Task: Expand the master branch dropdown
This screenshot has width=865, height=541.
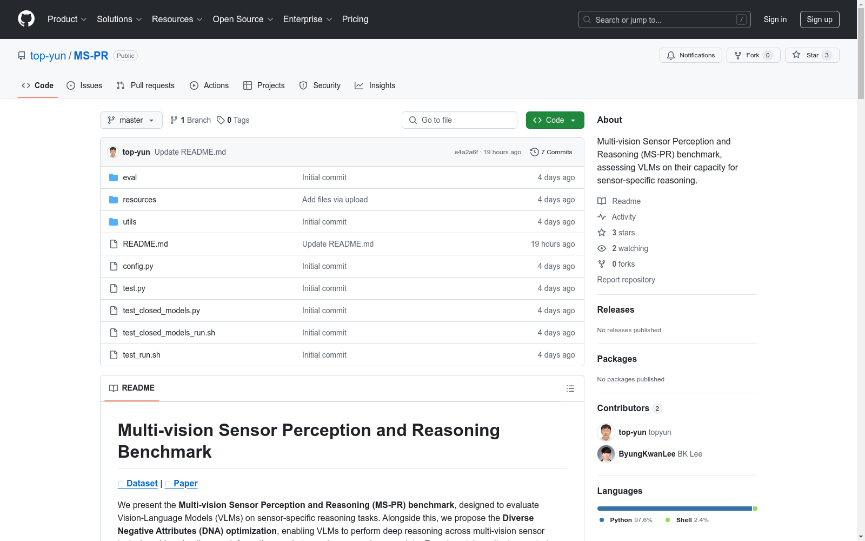Action: point(131,120)
